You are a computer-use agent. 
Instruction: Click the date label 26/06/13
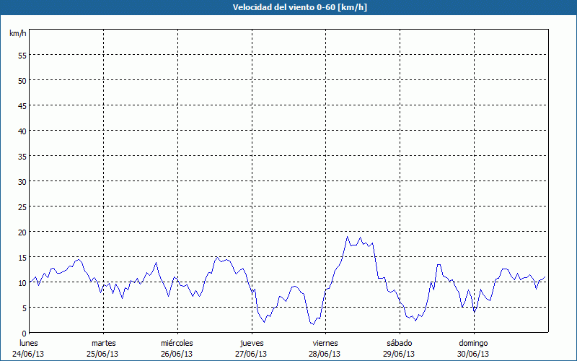pos(177,354)
